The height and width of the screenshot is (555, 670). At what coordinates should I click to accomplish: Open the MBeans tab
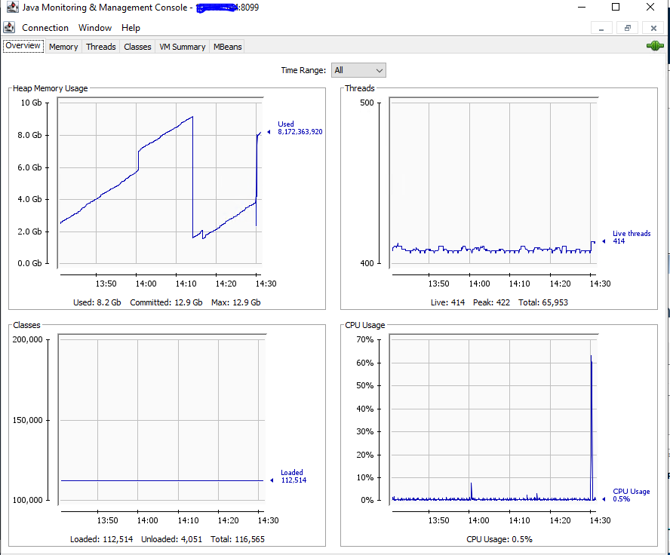tap(227, 47)
